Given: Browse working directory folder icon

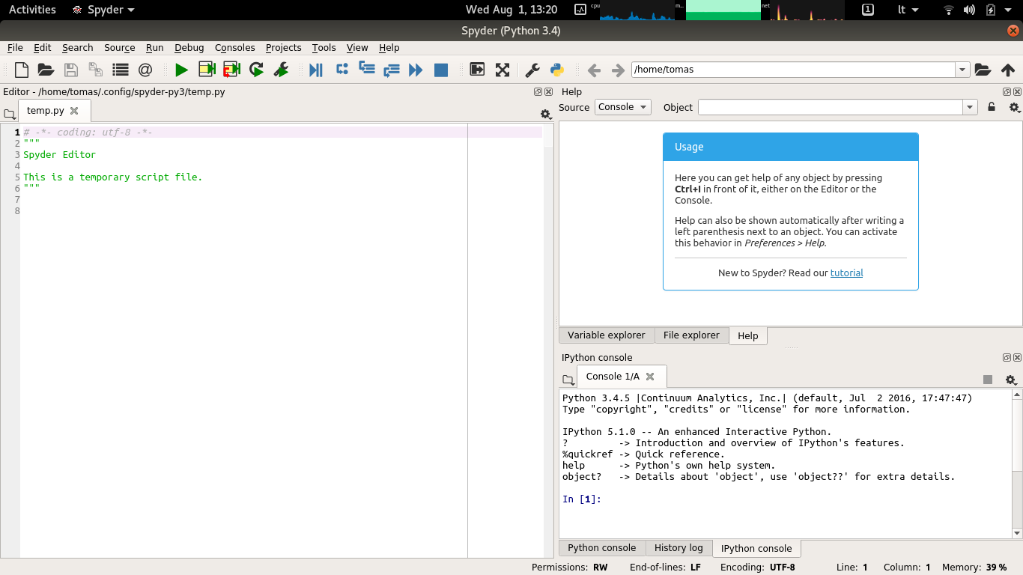Looking at the screenshot, I should [x=983, y=70].
